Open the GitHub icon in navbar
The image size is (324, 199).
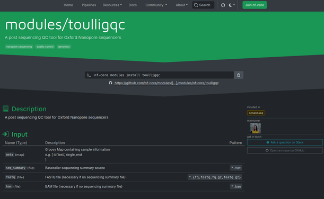(223, 5)
